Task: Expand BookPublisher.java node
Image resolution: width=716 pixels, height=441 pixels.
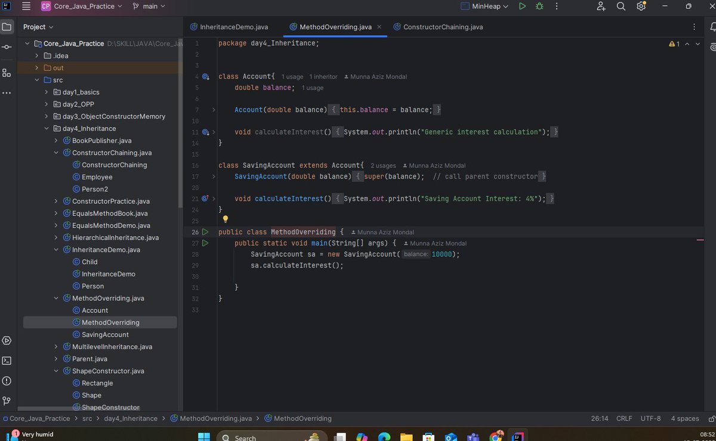Action: tap(56, 141)
